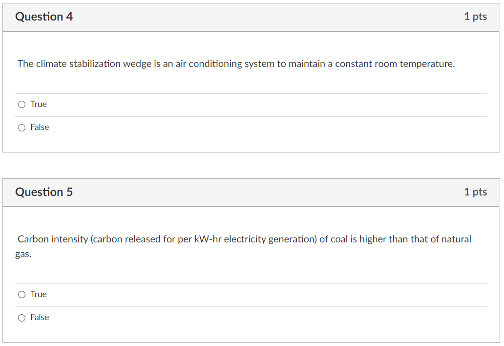
Task: Click the Question 5 heading
Action: (44, 192)
